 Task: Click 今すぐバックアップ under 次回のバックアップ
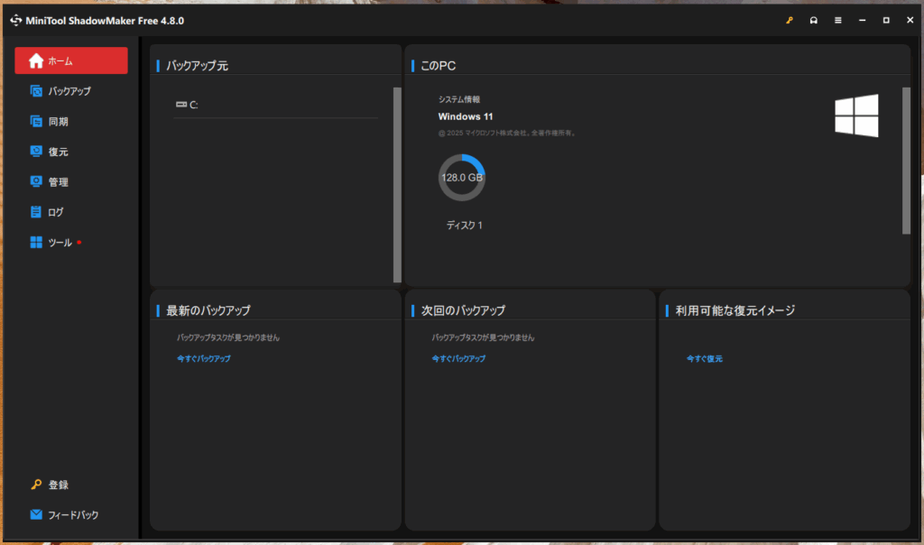(x=458, y=358)
